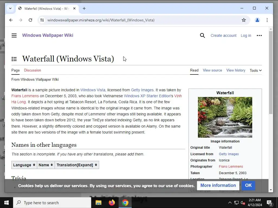This screenshot has width=278, height=208.
Task: Close the Waterfall (Windows Vista) tab
Action: [x=74, y=8]
